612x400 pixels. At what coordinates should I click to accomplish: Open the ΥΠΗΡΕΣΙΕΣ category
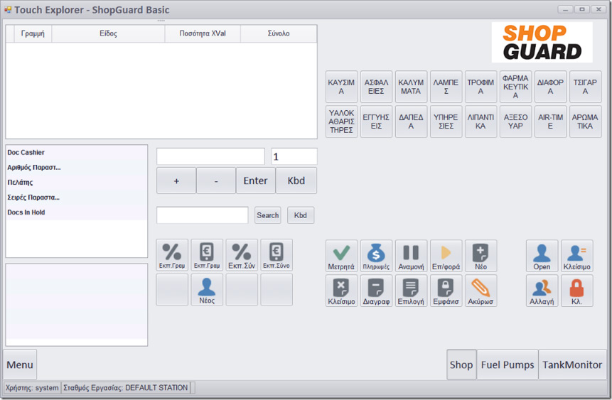446,121
